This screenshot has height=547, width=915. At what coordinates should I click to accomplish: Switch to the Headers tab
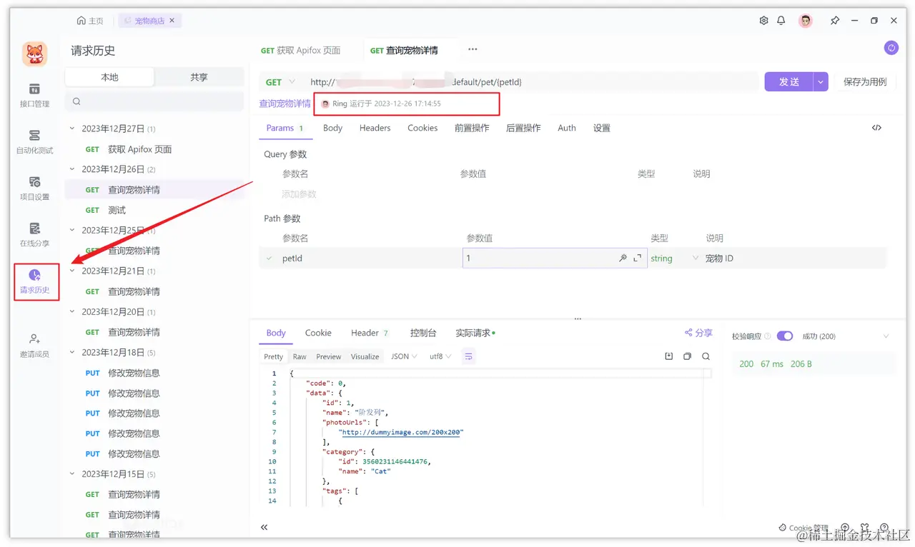pyautogui.click(x=375, y=128)
